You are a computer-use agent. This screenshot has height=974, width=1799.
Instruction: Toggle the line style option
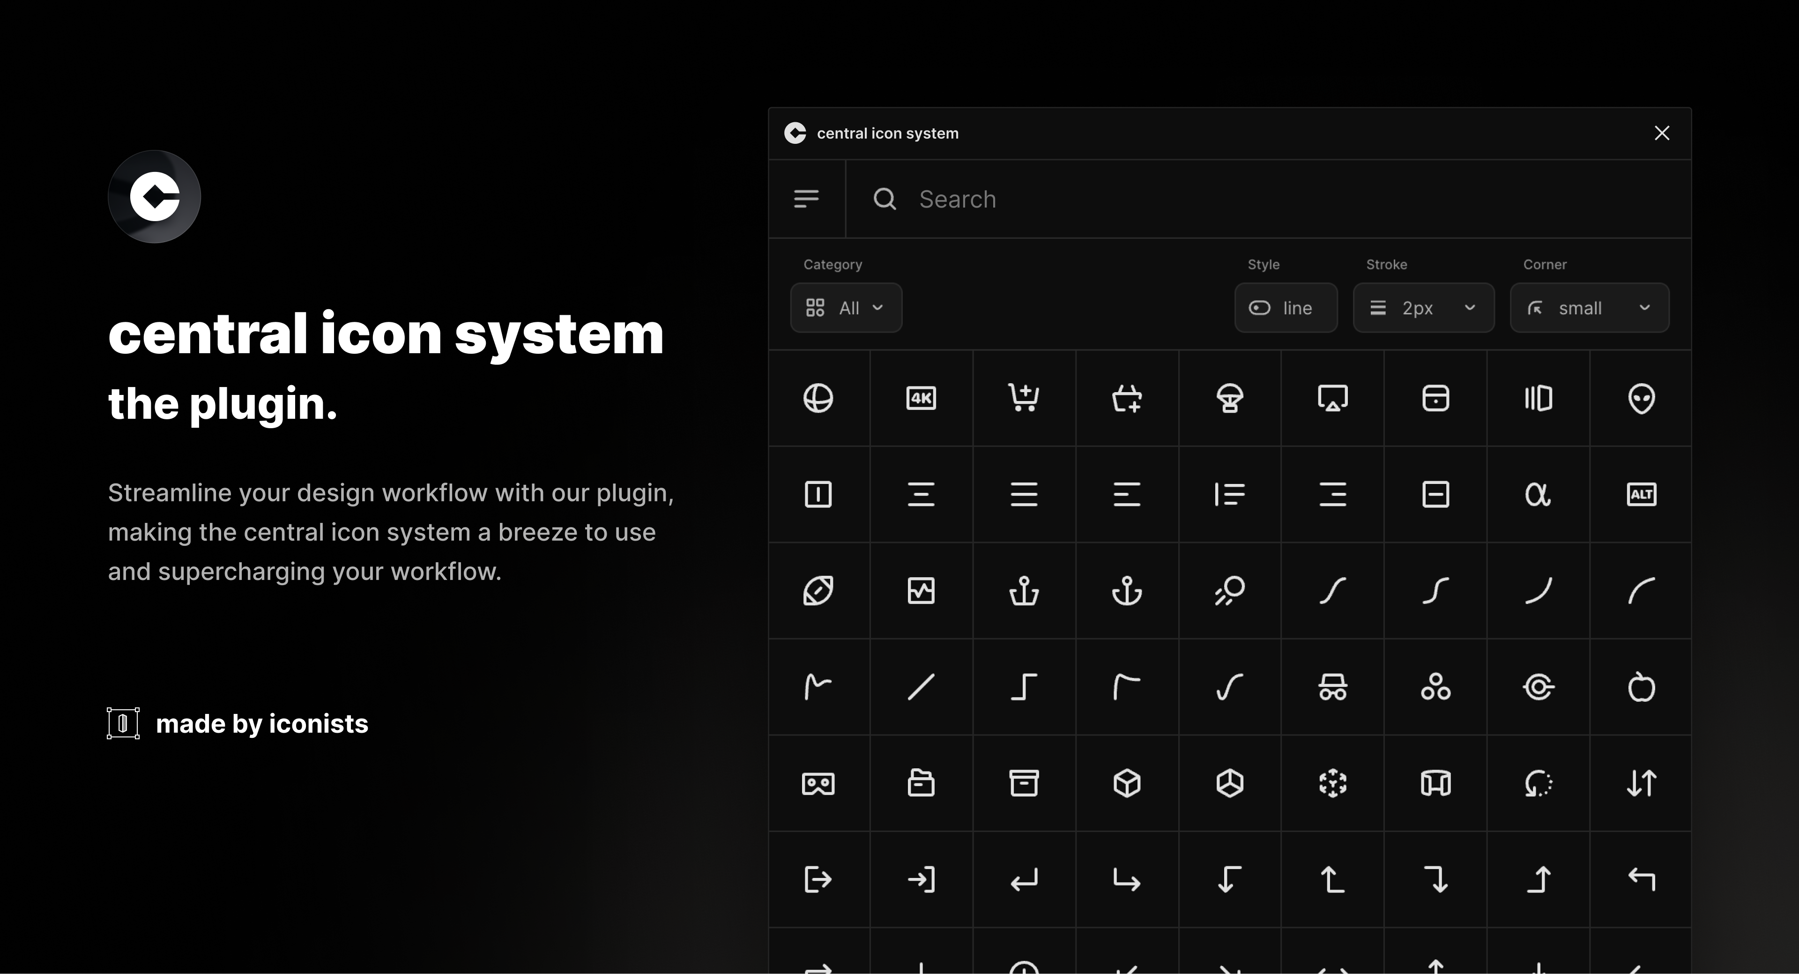[1286, 307]
